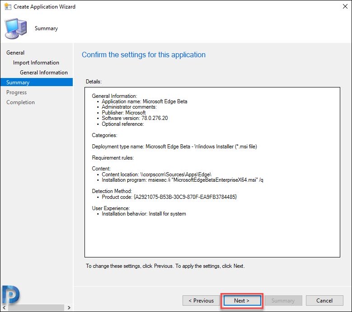The height and width of the screenshot is (312, 352).
Task: Click the Categories label in details
Action: (104, 135)
